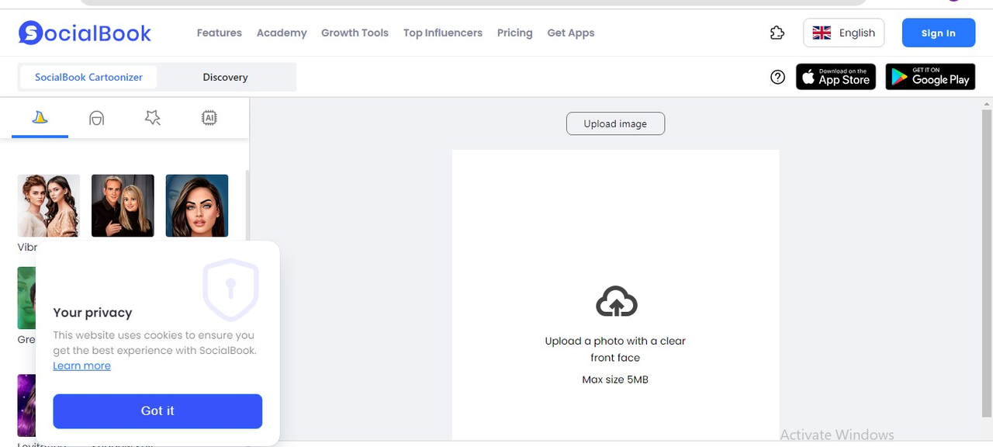Click the Sign In button
993x447 pixels.
click(x=938, y=33)
